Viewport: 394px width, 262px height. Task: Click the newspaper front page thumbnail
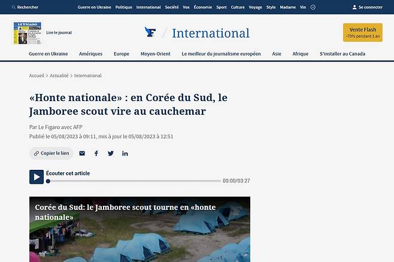(28, 33)
